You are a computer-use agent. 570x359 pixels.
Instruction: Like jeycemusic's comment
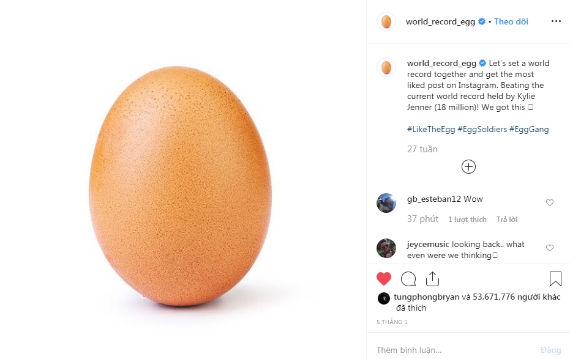pyautogui.click(x=549, y=248)
